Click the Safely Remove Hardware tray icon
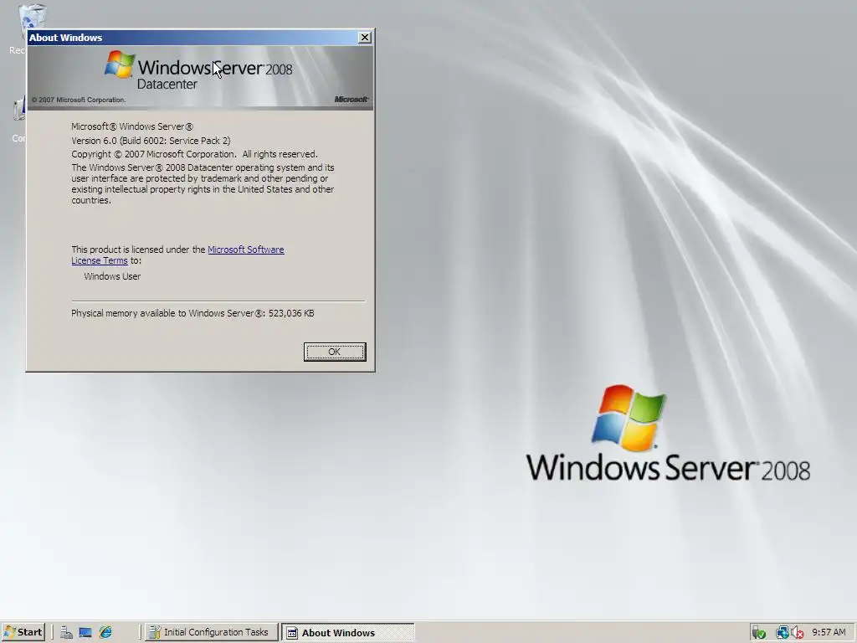 [x=758, y=633]
